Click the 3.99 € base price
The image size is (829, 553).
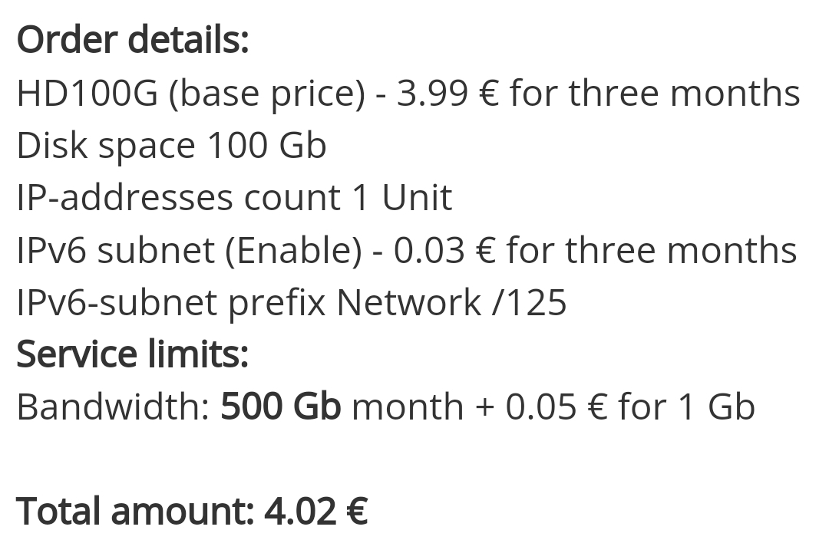coord(446,94)
